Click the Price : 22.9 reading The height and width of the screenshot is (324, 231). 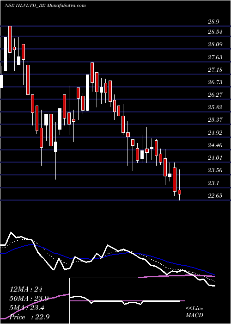(x=30, y=317)
